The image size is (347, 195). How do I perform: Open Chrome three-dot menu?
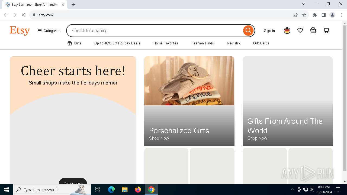coord(341,15)
